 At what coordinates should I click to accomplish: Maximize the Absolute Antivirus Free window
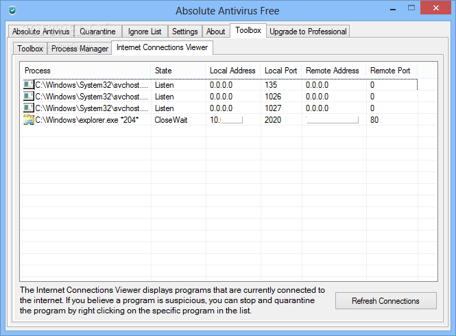click(x=411, y=8)
